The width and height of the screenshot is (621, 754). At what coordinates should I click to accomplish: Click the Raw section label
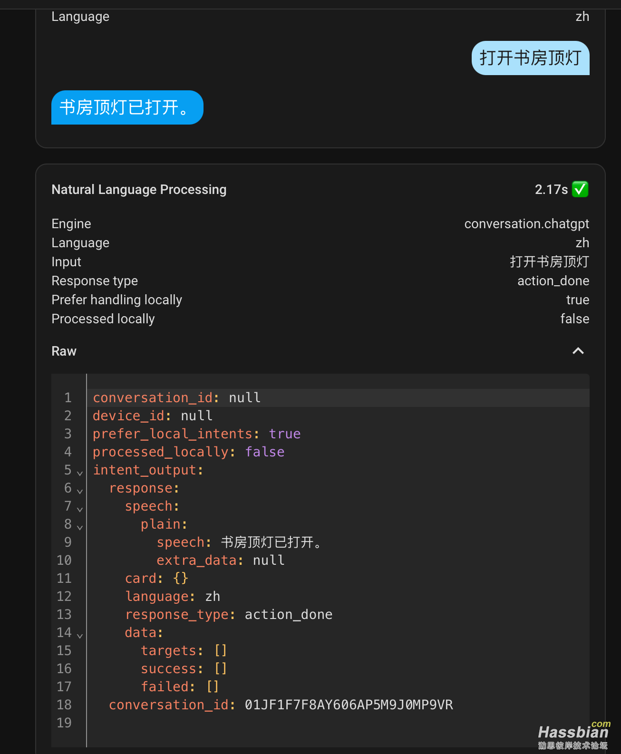click(x=64, y=351)
